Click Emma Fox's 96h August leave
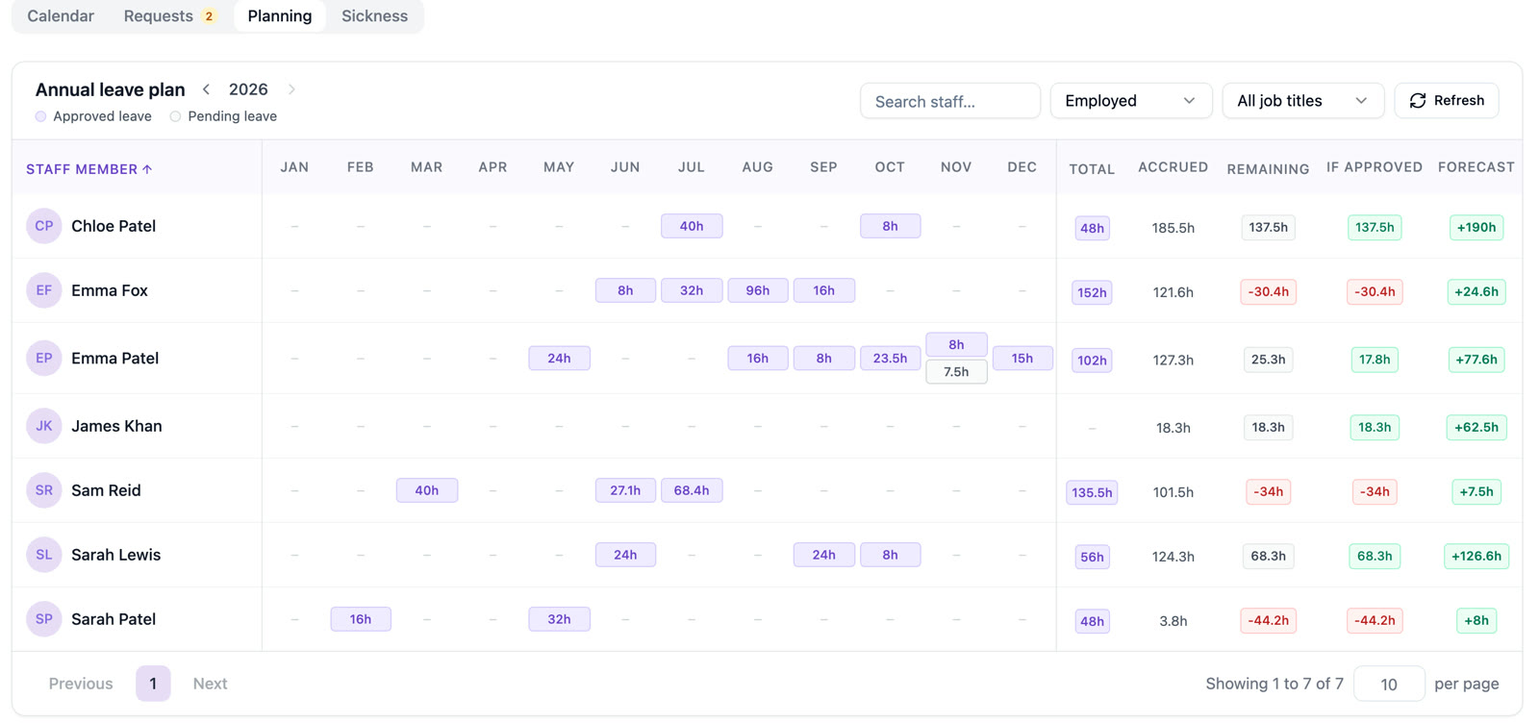The height and width of the screenshot is (723, 1539). (758, 290)
